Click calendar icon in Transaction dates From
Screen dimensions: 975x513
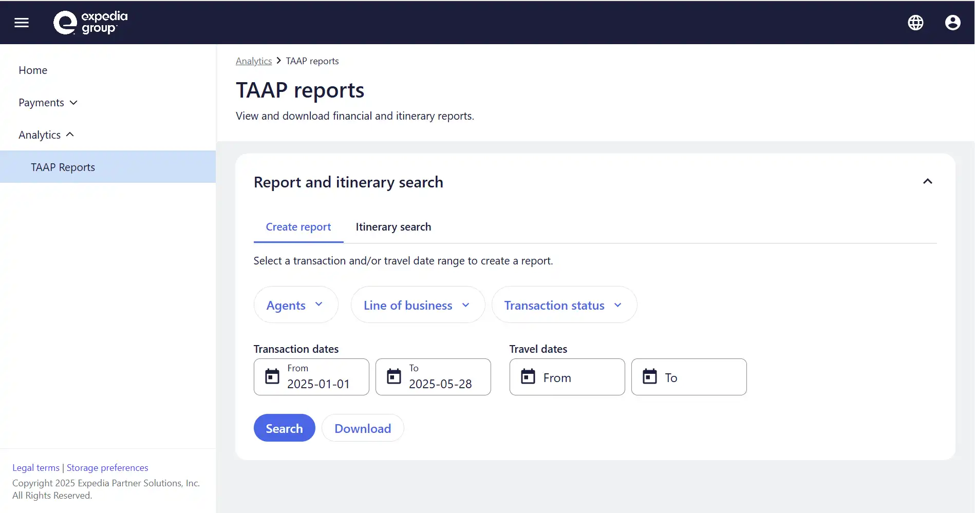pos(272,376)
